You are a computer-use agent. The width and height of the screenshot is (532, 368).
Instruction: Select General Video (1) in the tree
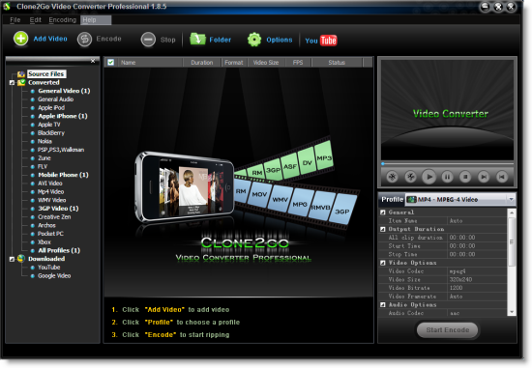coord(64,91)
